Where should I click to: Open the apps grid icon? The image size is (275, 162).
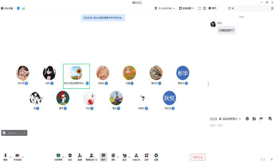coord(147,157)
